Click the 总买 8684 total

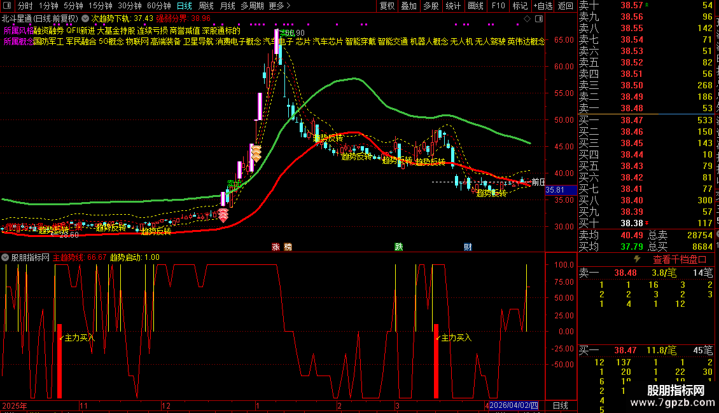click(680, 247)
